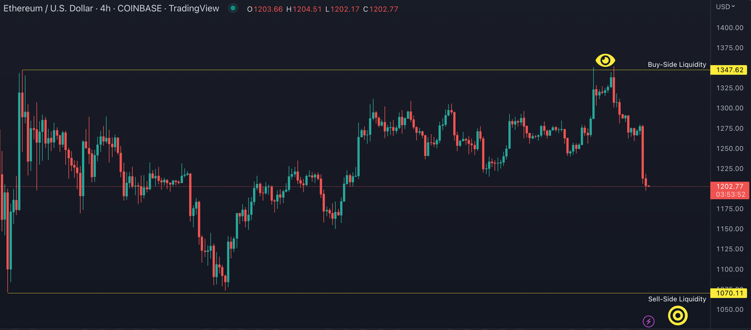This screenshot has height=330, width=751.
Task: Select the Buy-Side Liquidity text label
Action: [x=677, y=64]
